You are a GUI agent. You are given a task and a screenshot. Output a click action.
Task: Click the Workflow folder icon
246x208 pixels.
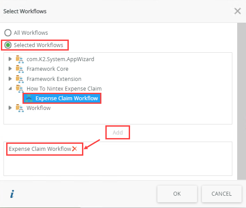[20, 108]
